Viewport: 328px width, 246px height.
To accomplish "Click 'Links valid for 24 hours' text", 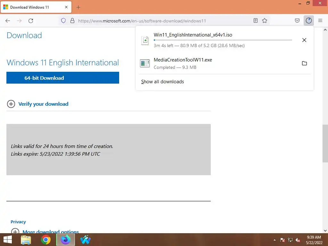I will [x=62, y=146].
